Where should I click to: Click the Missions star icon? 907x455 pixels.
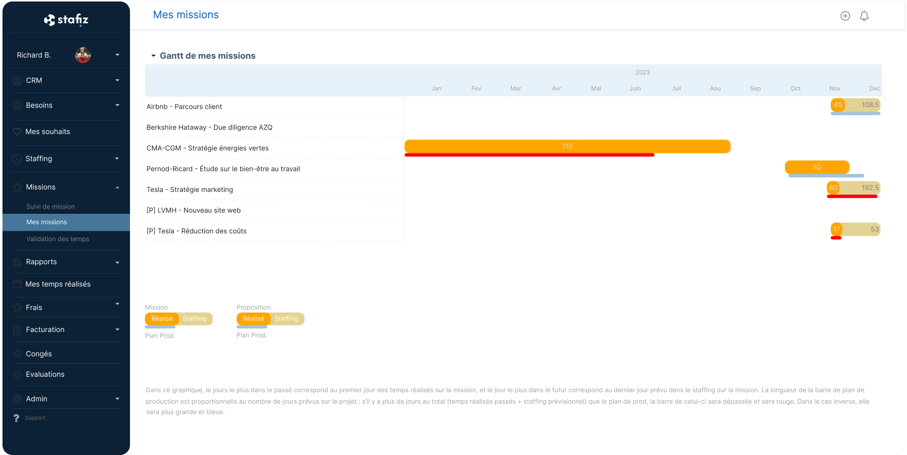[17, 187]
